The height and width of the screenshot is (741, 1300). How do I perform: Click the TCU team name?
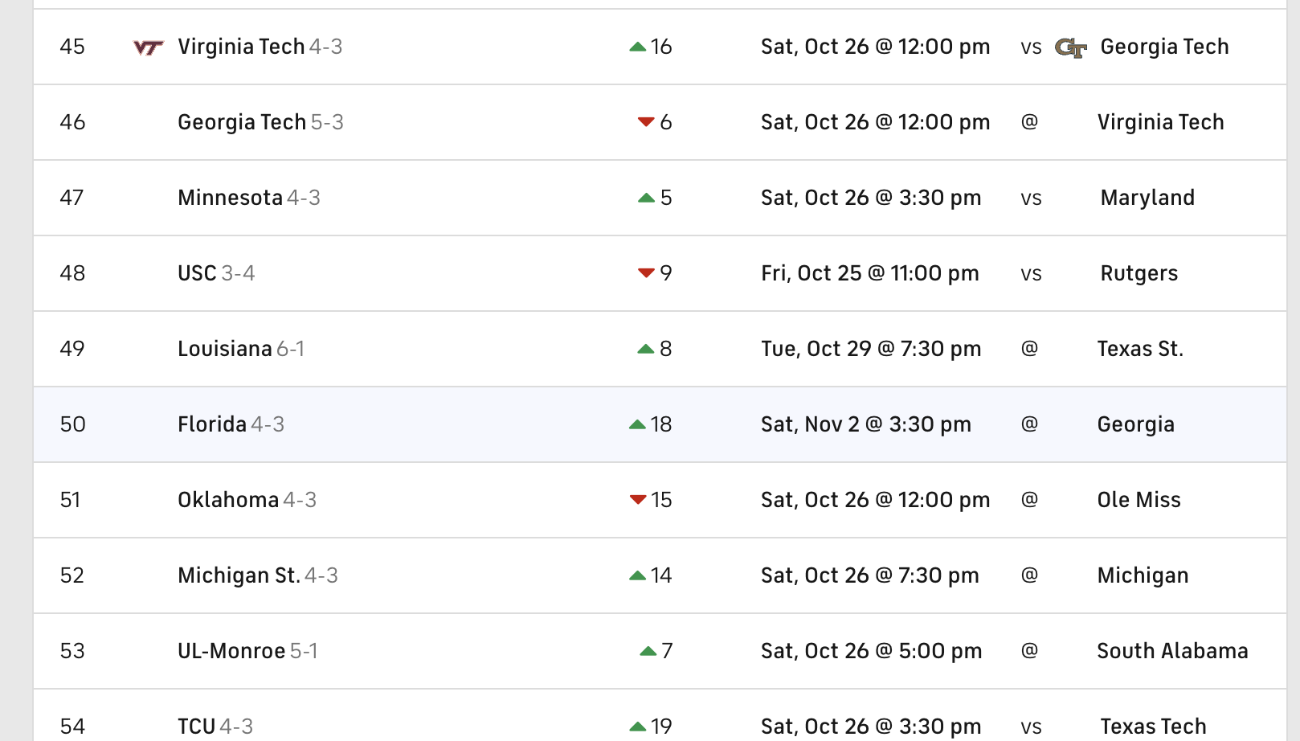tap(196, 727)
